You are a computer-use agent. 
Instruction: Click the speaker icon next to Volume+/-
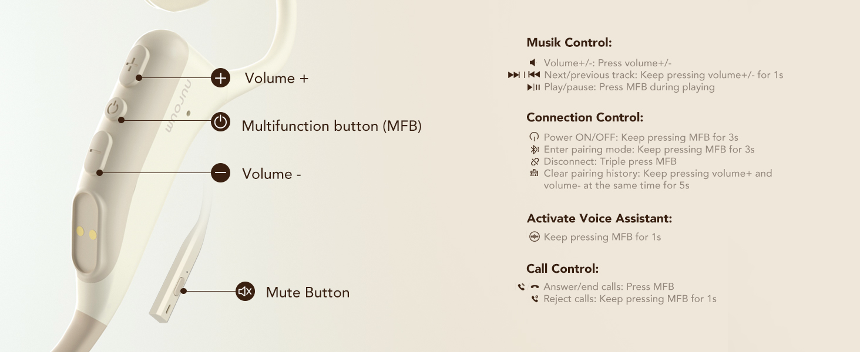coord(533,63)
